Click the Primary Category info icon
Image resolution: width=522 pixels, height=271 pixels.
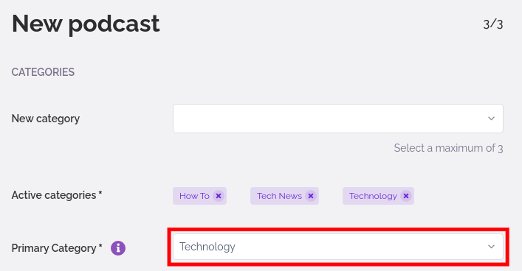coord(118,248)
